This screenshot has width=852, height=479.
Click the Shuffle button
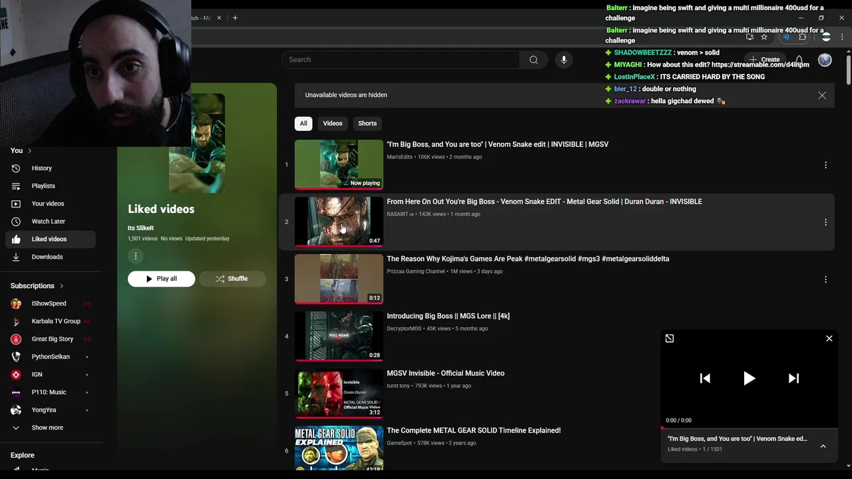[232, 279]
